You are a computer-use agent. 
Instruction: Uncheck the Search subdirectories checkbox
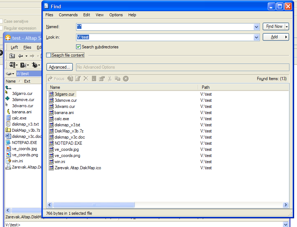coord(79,47)
